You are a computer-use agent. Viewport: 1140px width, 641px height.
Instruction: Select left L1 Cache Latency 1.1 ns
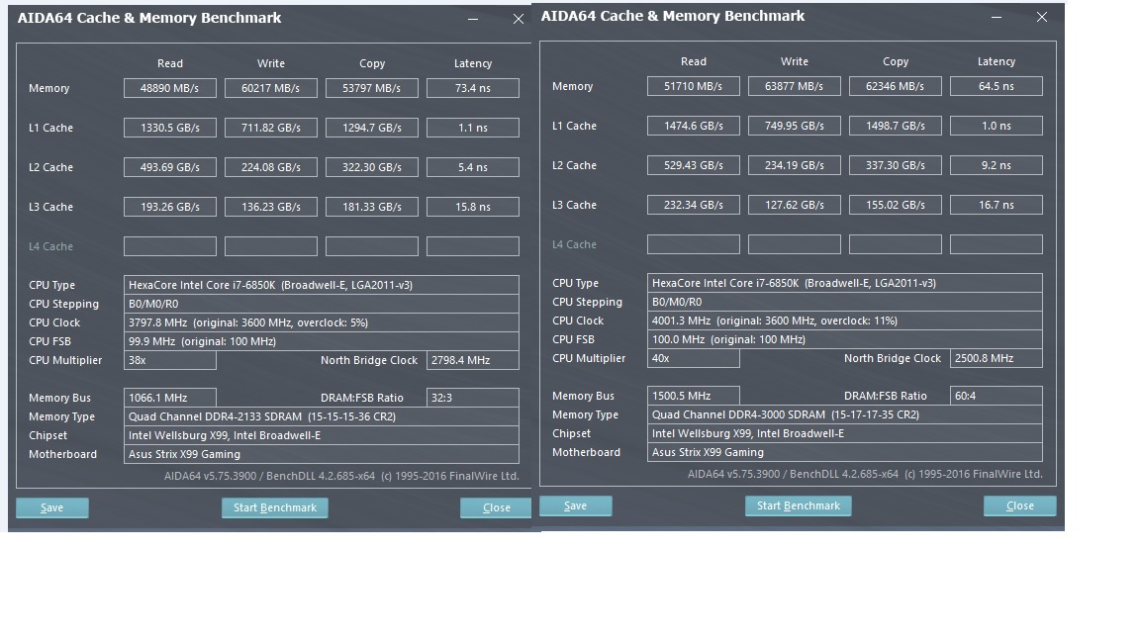[473, 128]
